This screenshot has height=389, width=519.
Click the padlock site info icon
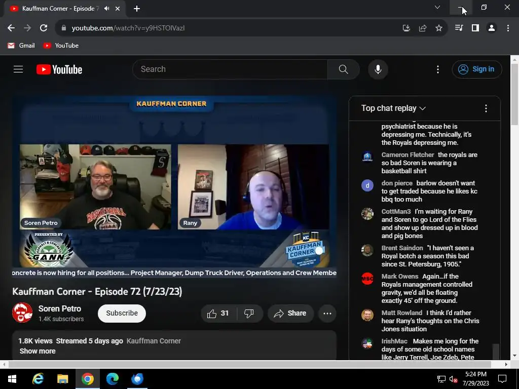point(63,28)
